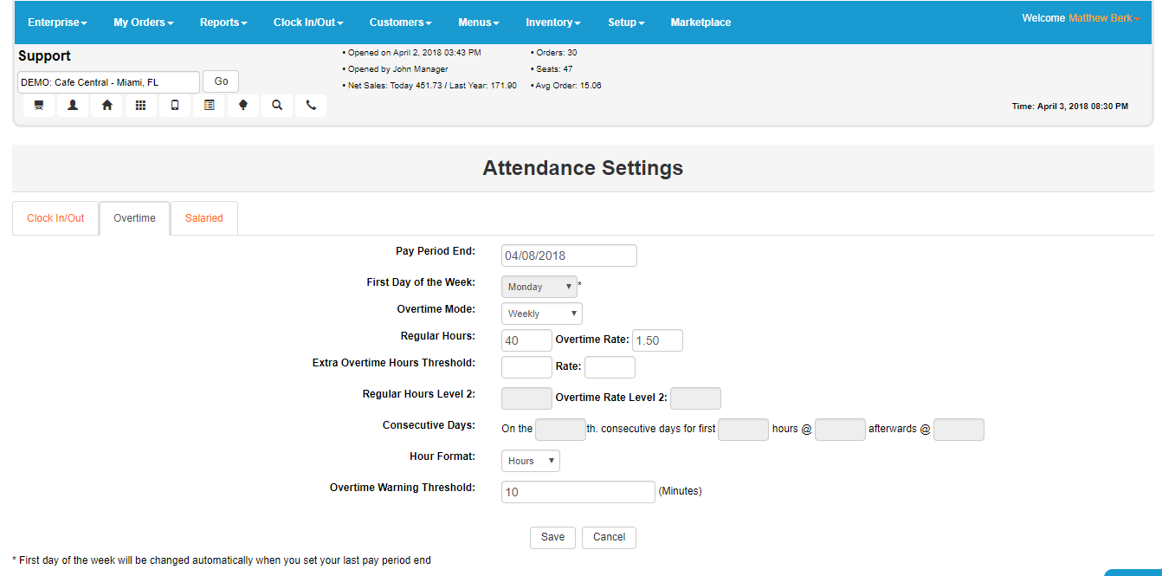The image size is (1162, 576).
Task: Click the Extra Overtime Hours Threshold field
Action: coord(526,367)
